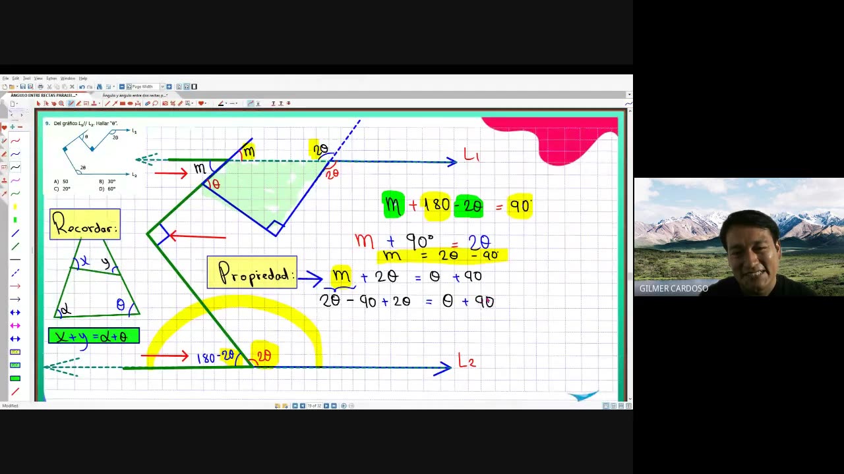Click the Print icon
This screenshot has width=844, height=474.
[x=40, y=86]
